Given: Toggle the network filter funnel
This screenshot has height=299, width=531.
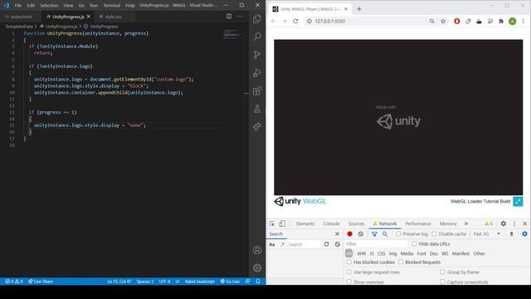Looking at the screenshot, I should pyautogui.click(x=374, y=234).
